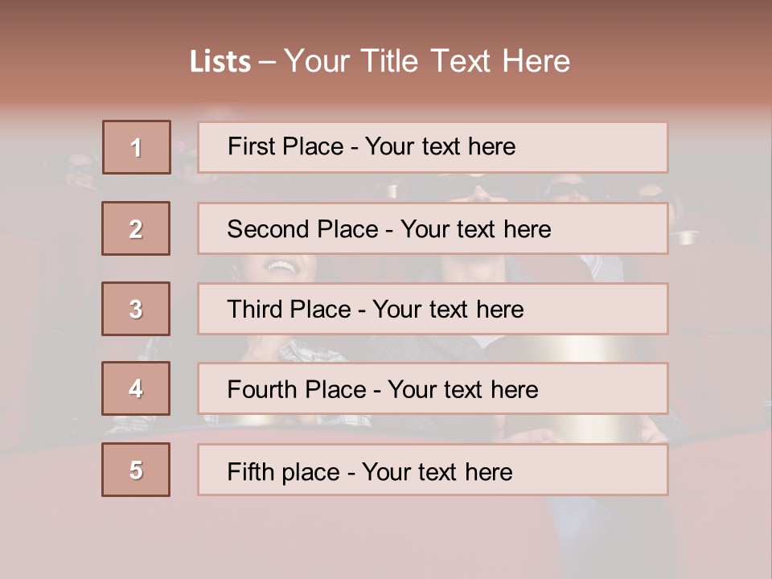Select the Second Place text box
The image size is (772, 579).
pos(611,228)
